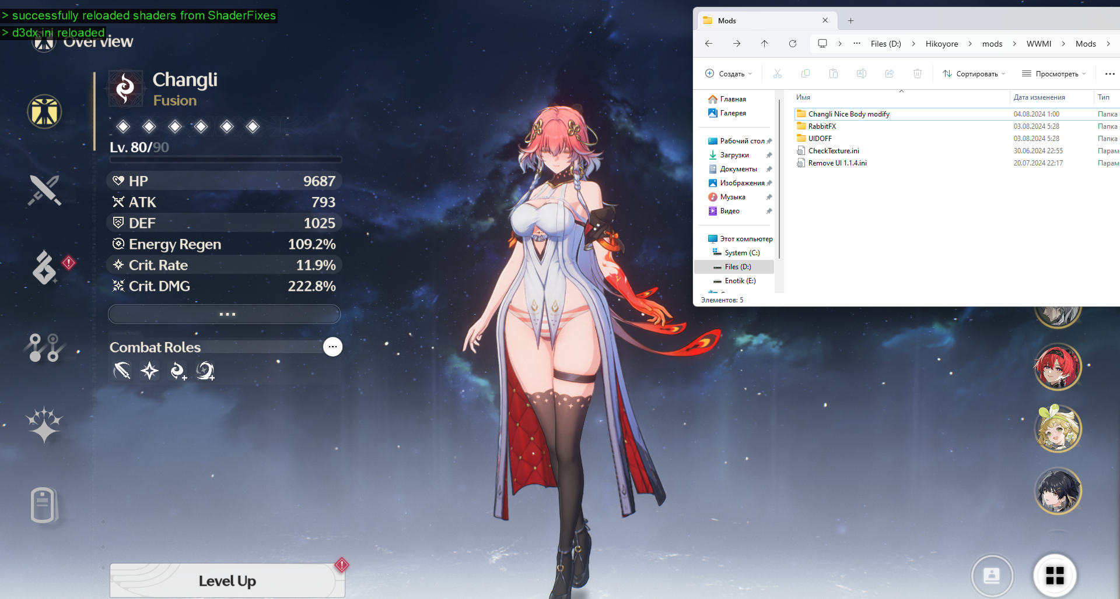Open the Combat Roles details round button

click(332, 347)
